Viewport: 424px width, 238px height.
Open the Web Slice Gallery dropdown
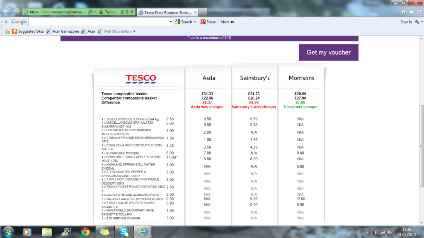134,31
